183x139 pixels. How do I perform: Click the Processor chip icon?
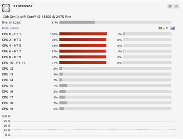6,8
